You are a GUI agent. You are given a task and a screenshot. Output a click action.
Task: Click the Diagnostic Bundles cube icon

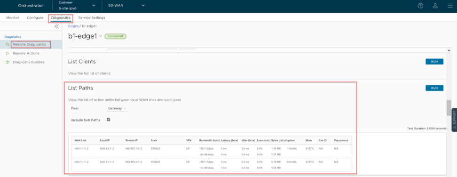[7, 62]
